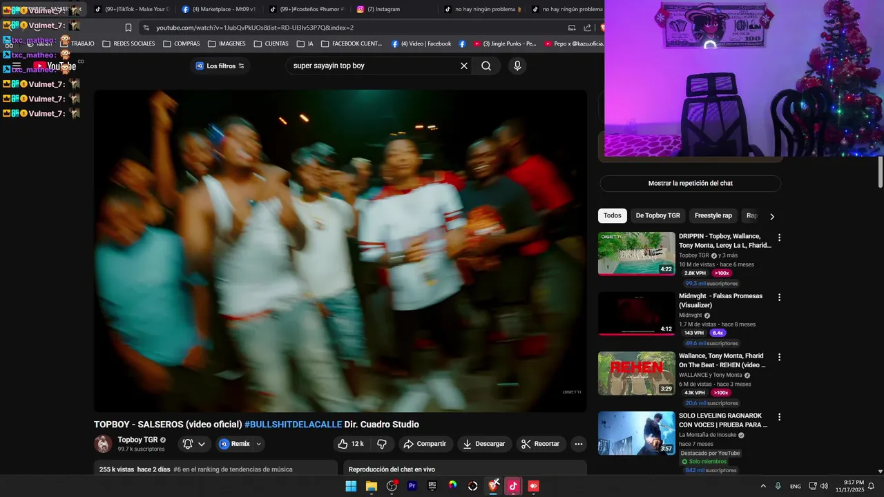Click the scissors Recortar clip icon

click(x=526, y=444)
